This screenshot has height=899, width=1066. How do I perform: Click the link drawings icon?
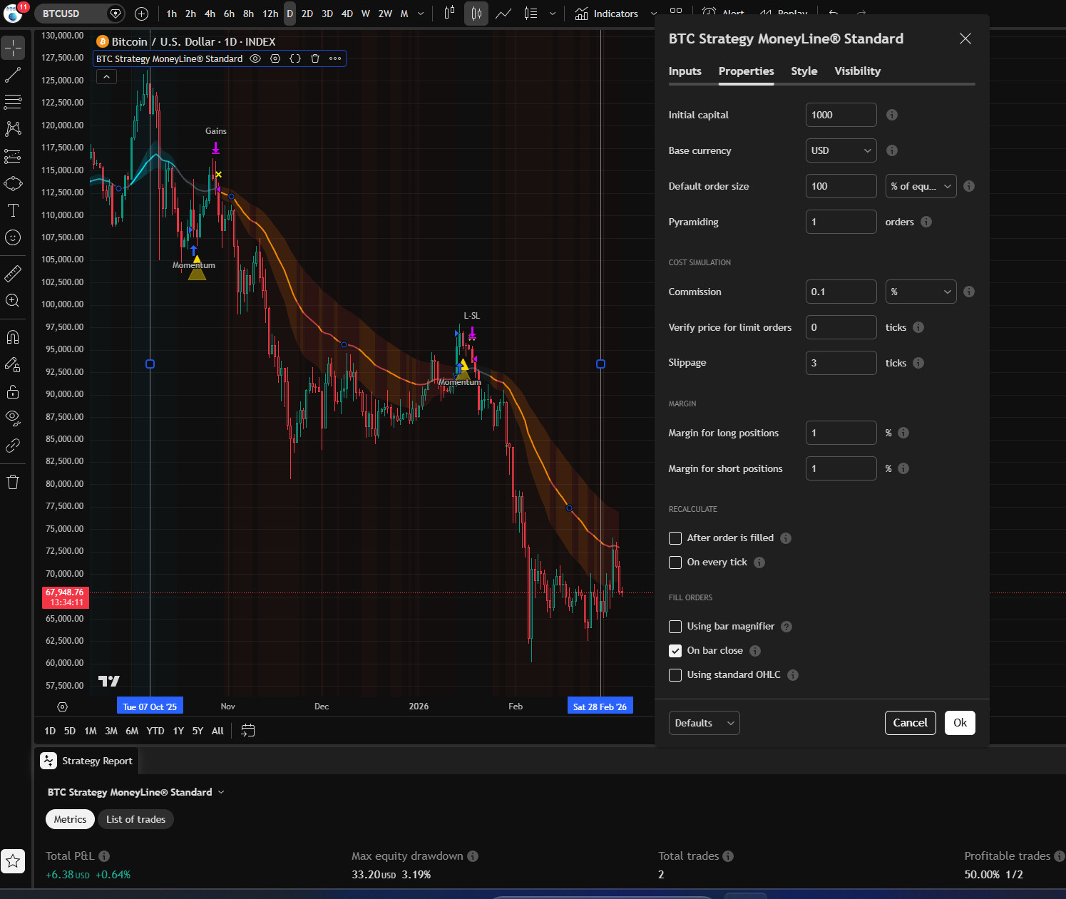click(13, 446)
